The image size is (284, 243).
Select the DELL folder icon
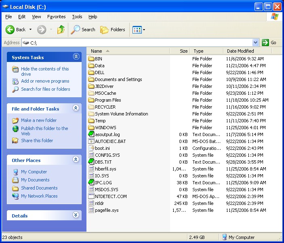pyautogui.click(x=91, y=72)
